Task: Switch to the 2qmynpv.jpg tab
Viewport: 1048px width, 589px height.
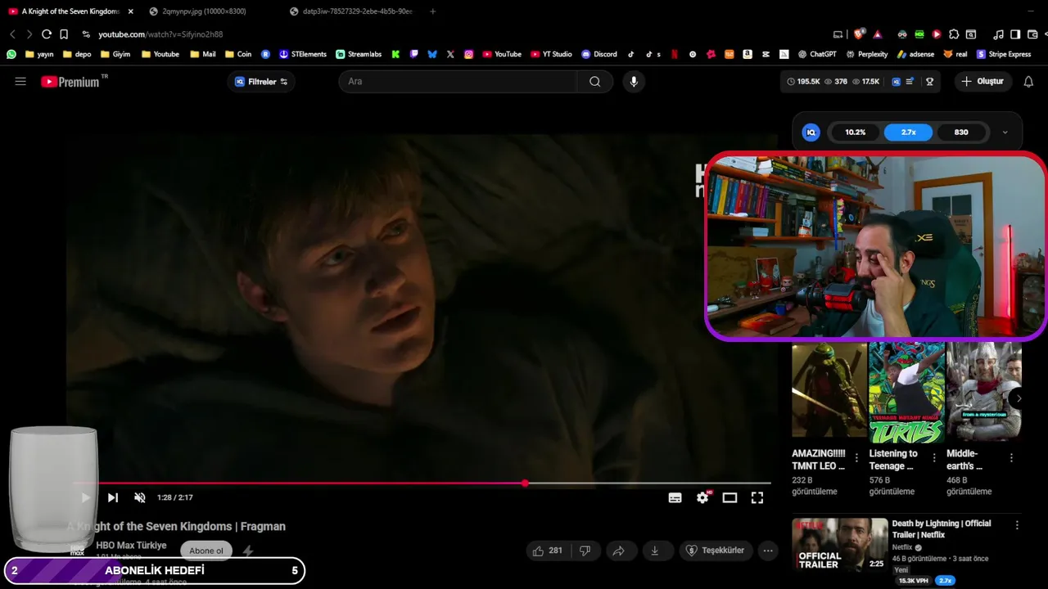Action: coord(204,11)
